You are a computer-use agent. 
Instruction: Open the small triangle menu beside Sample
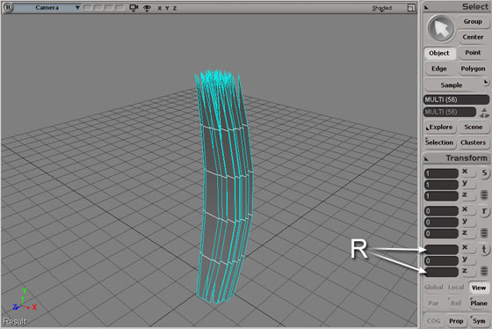coord(486,83)
